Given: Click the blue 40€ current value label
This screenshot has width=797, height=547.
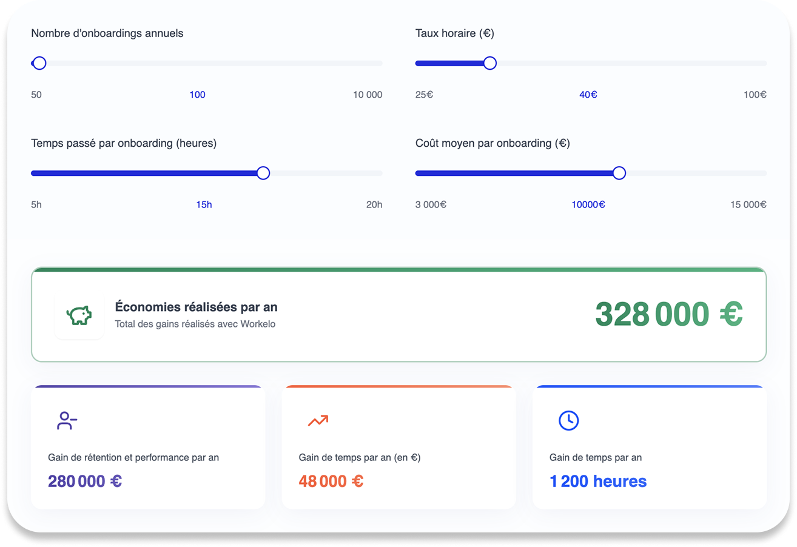Looking at the screenshot, I should [588, 95].
